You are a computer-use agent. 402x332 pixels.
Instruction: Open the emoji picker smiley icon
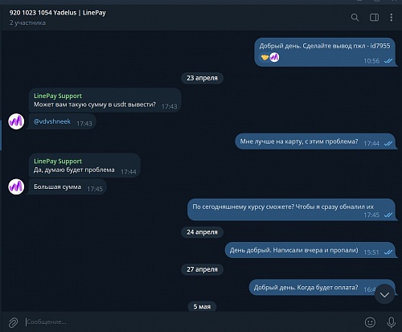click(370, 322)
